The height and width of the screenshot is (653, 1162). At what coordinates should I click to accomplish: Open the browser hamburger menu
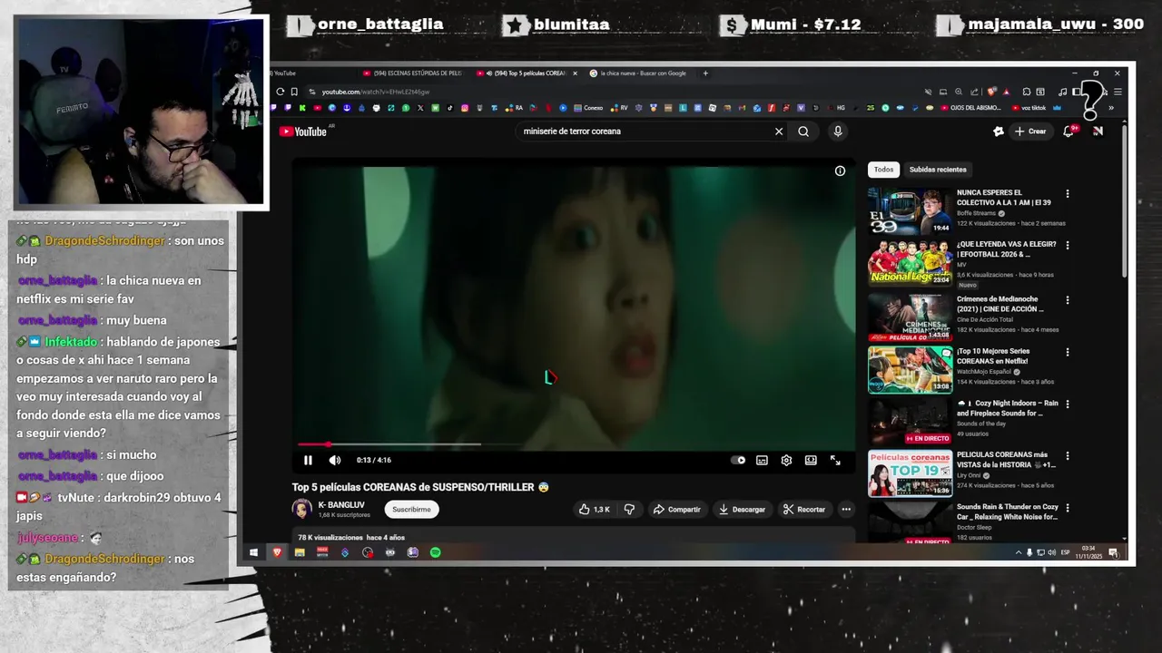click(x=1118, y=92)
